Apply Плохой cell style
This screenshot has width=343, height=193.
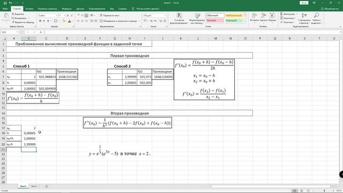click(x=215, y=20)
